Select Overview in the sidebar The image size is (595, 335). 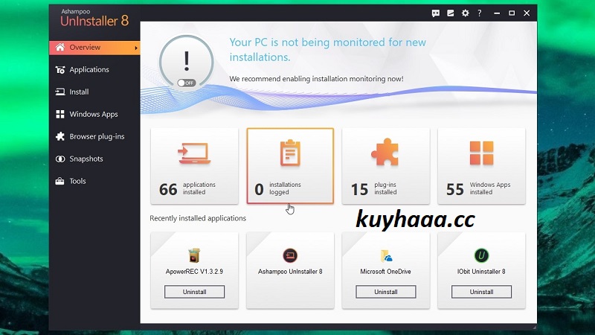[x=94, y=48]
